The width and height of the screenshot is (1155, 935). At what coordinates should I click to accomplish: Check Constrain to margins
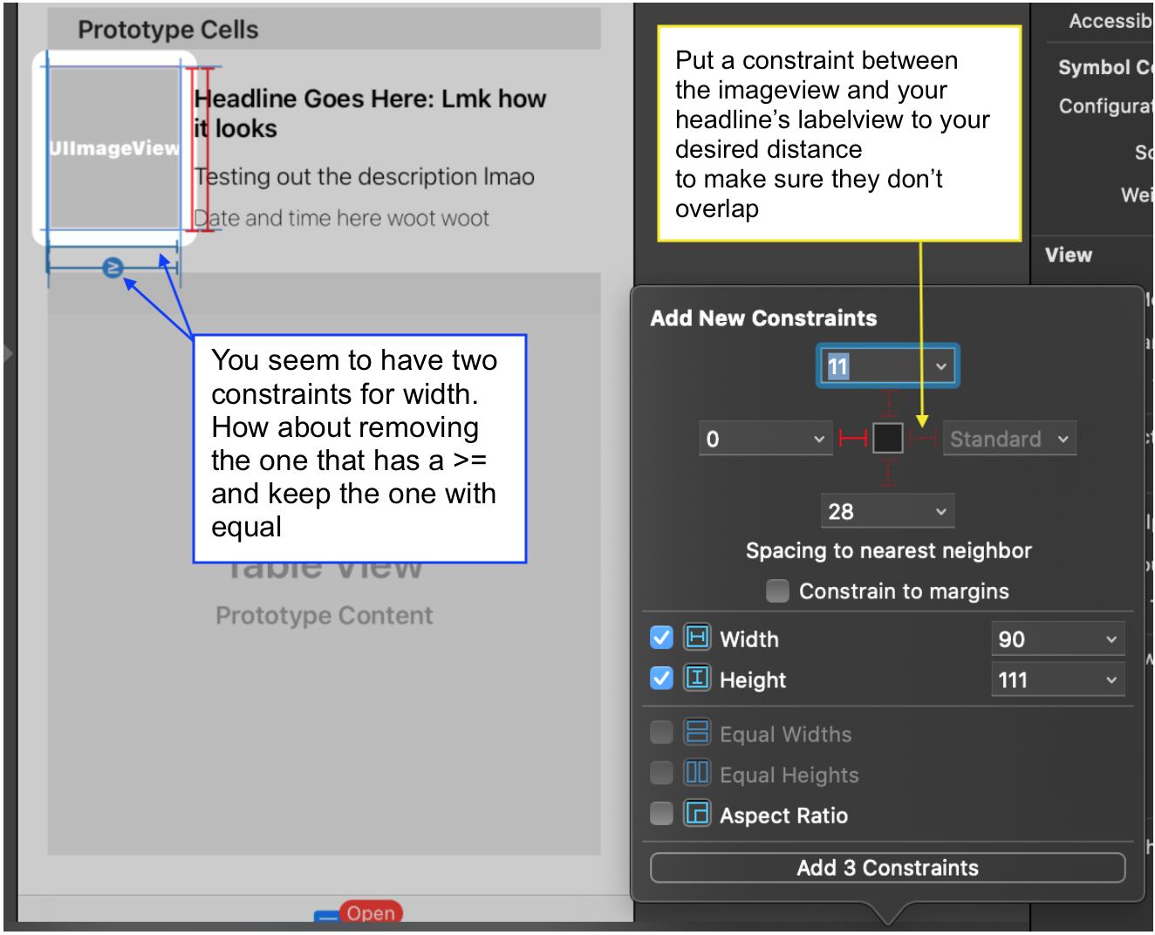pos(777,591)
